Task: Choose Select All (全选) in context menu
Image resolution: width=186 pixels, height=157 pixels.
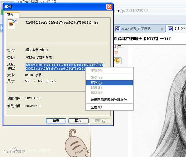Action: 109,108
